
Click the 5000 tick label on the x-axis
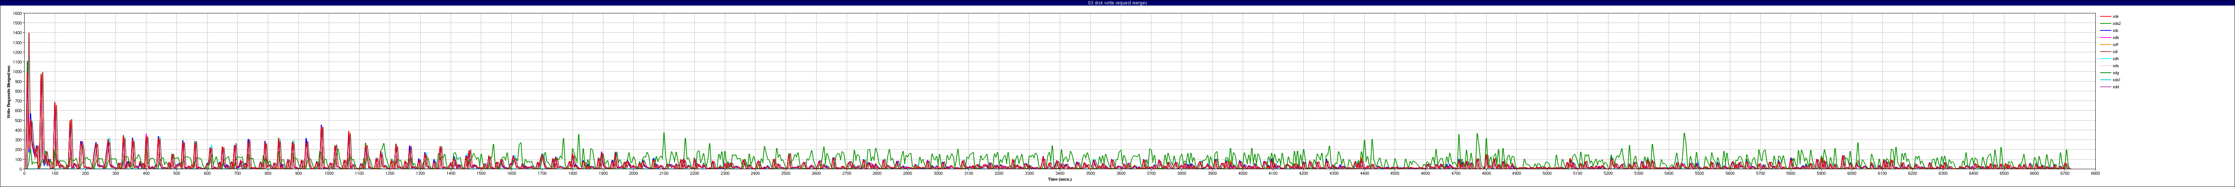coord(1547,174)
